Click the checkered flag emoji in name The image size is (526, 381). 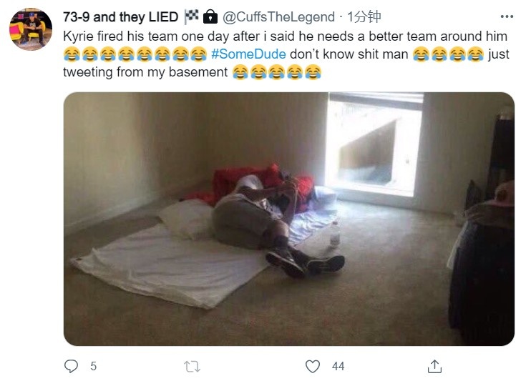[192, 16]
